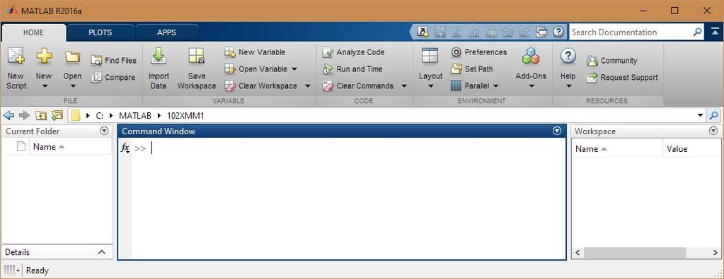Expand the Parallel dropdown arrow
724x279 pixels.
pos(496,85)
